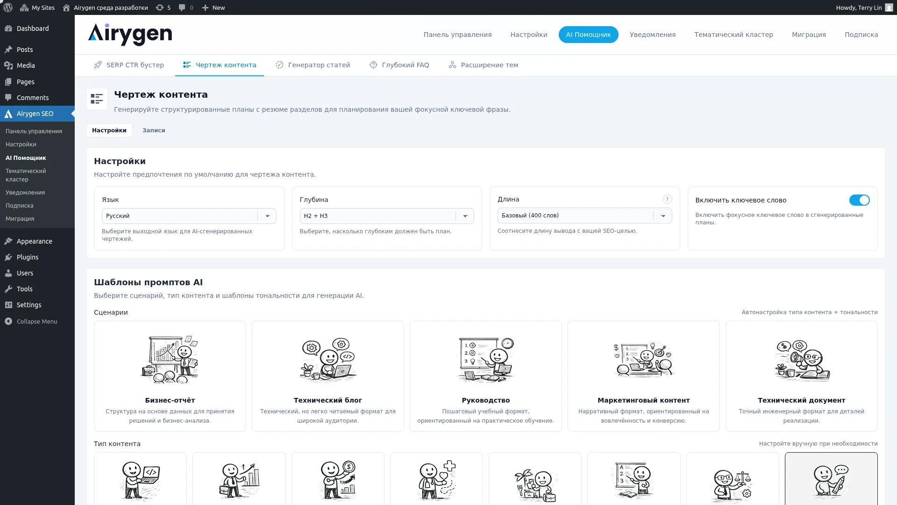Open sidebar submenu Тематический кластер
Image resolution: width=897 pixels, height=505 pixels.
tap(26, 175)
